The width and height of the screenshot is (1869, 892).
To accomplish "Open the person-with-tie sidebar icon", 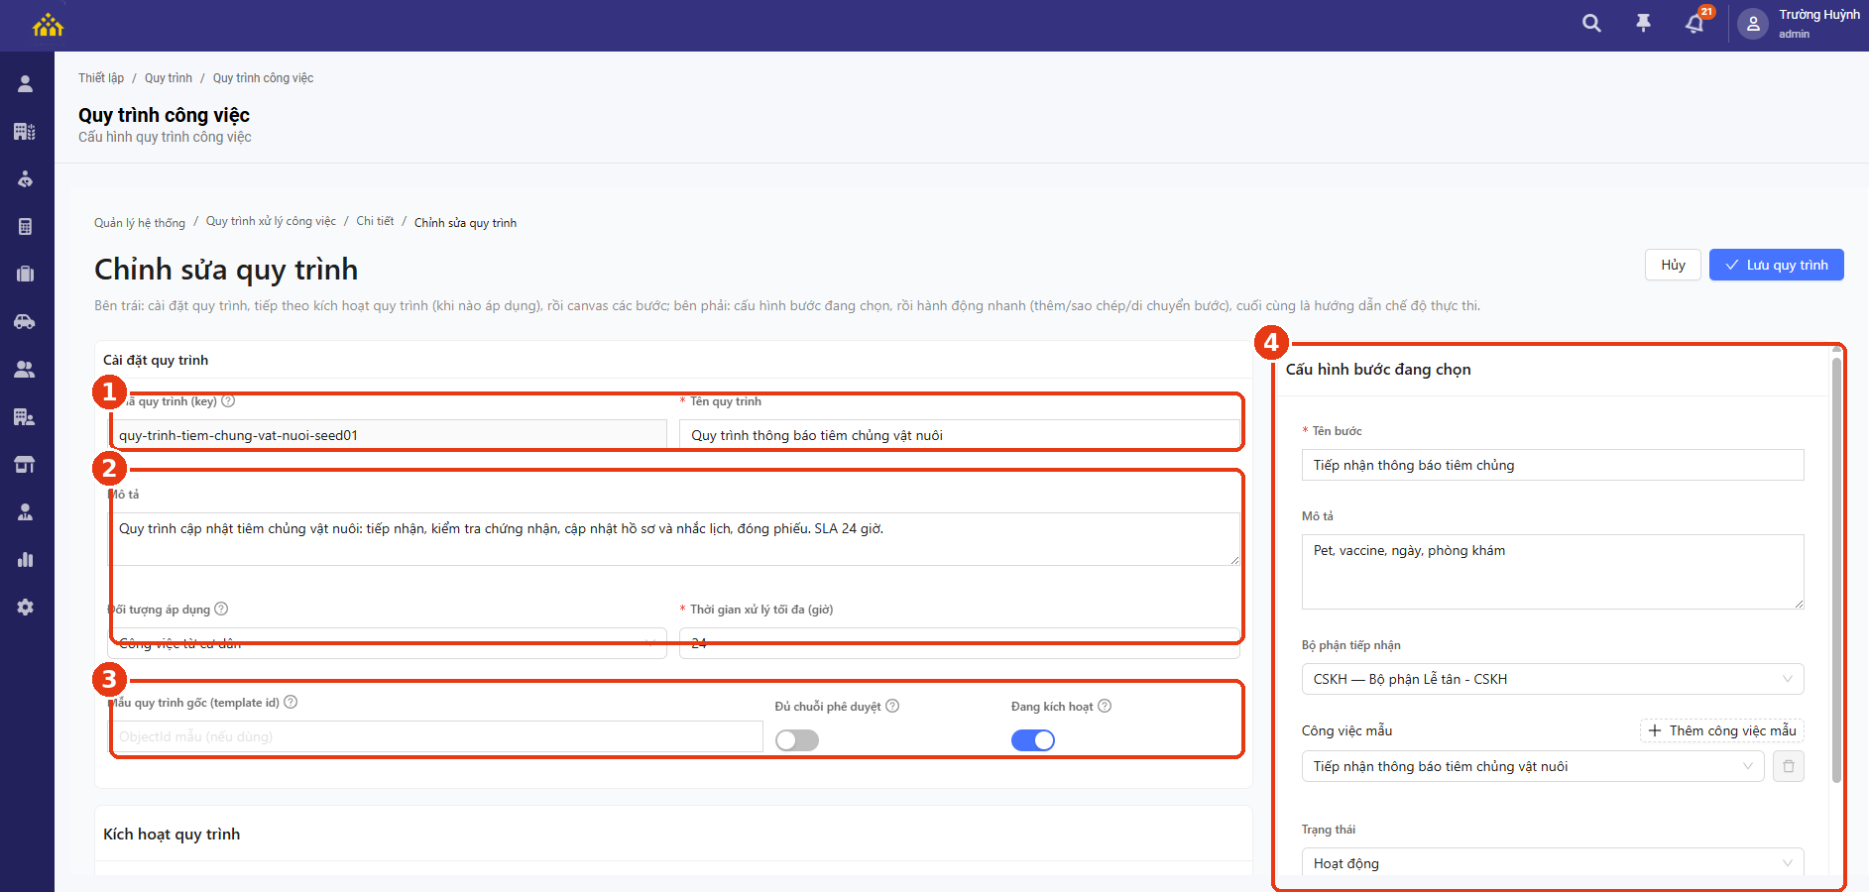I will (x=26, y=512).
